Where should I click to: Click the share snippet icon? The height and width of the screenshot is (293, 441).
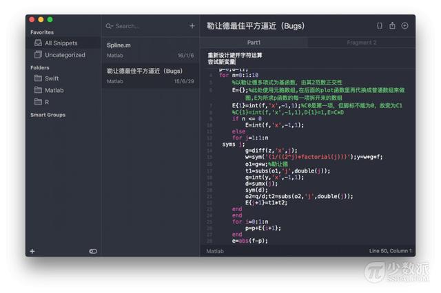(392, 26)
